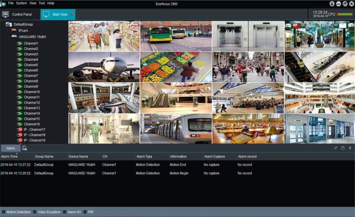Image resolution: width=355 pixels, height=217 pixels.
Task: Open the Help menu
Action: pos(51,3)
